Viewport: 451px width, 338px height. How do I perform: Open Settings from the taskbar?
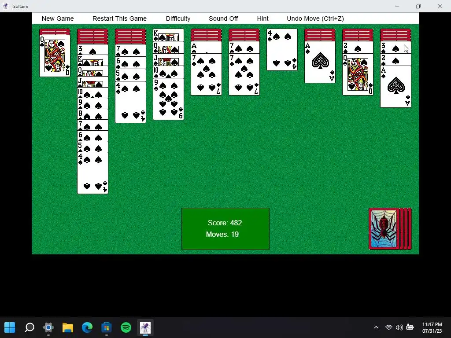click(x=48, y=327)
